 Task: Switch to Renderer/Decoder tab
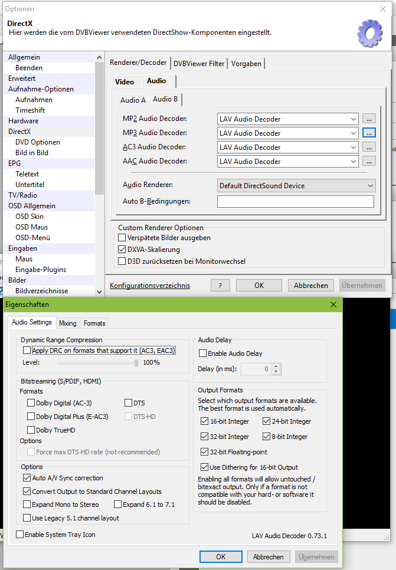(x=138, y=63)
